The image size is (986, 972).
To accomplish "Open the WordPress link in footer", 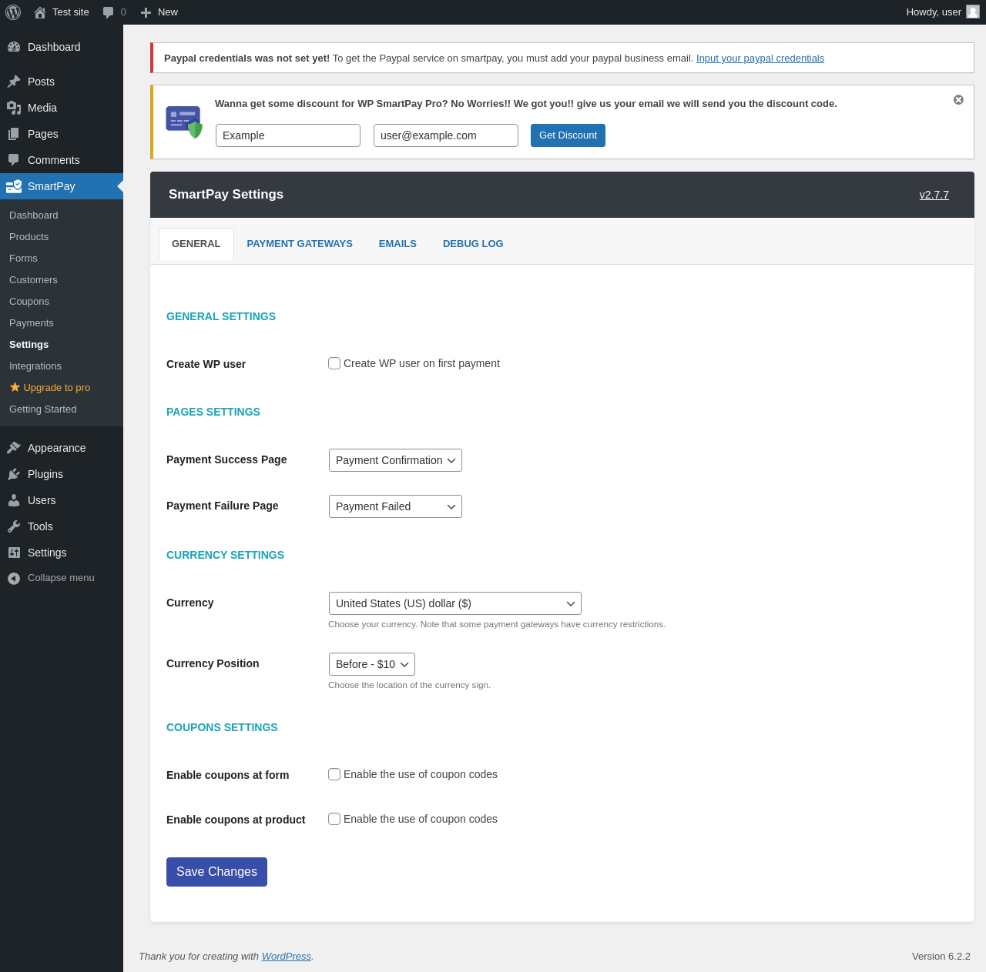I will click(x=287, y=957).
